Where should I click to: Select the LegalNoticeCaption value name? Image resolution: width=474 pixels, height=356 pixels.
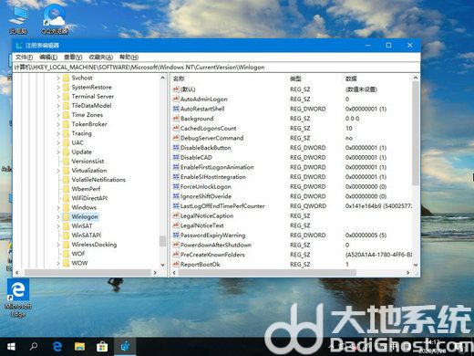tap(207, 215)
